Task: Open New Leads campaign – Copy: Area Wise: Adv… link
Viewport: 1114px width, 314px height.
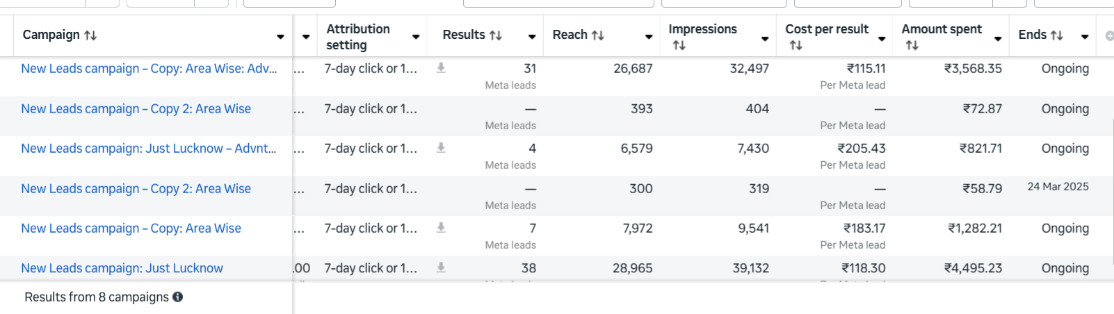Action: 149,69
